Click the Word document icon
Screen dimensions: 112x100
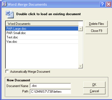10,14
